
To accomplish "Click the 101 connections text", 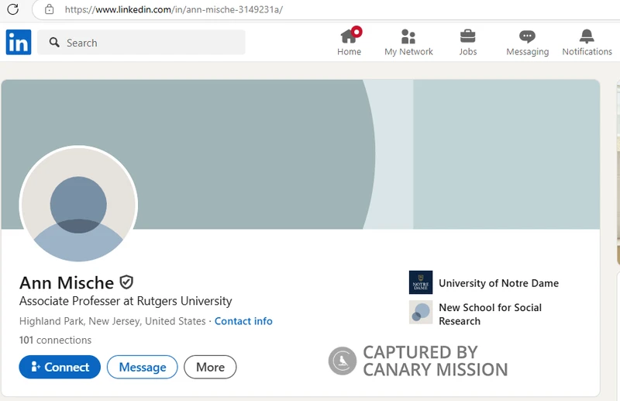I will [55, 340].
